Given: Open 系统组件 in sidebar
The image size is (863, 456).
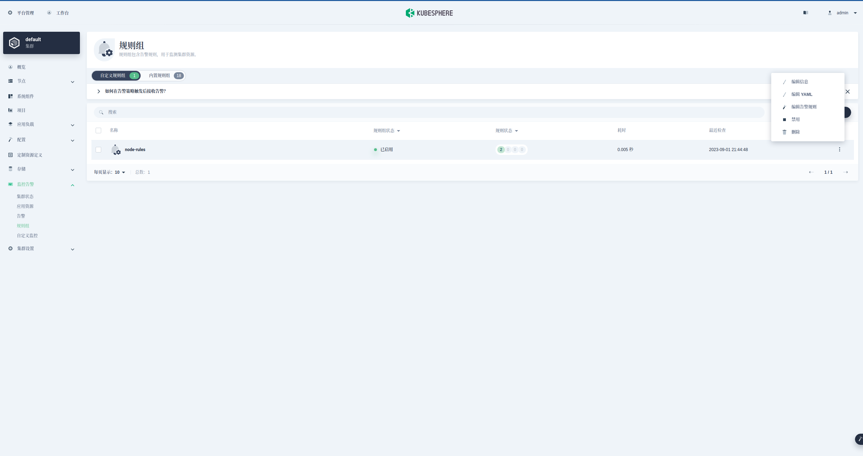Looking at the screenshot, I should pos(25,96).
